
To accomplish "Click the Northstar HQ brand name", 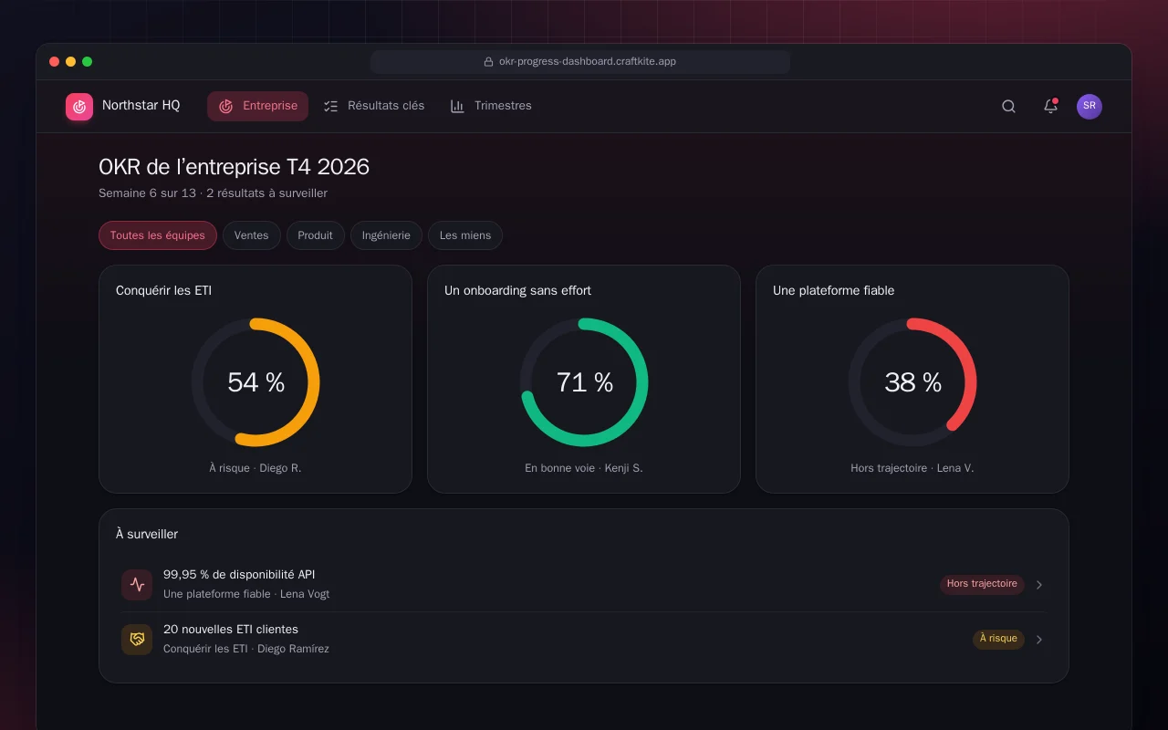I will 141,106.
